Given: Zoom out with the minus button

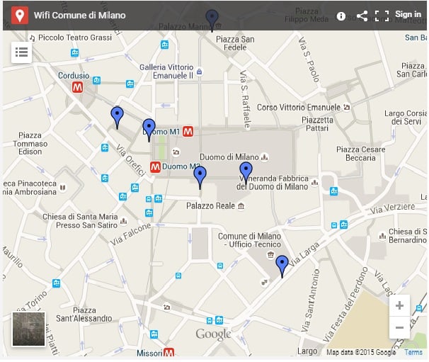Looking at the screenshot, I should click(399, 327).
